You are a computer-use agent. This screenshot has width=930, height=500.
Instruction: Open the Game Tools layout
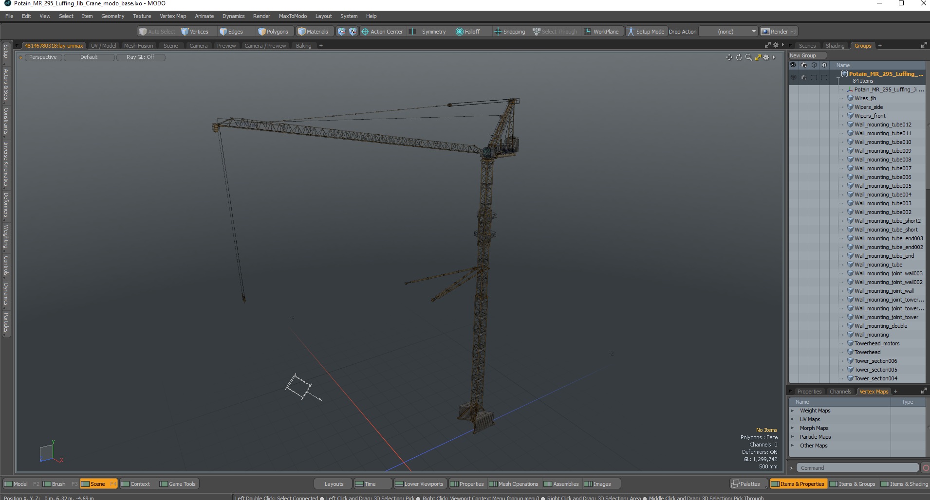click(178, 484)
